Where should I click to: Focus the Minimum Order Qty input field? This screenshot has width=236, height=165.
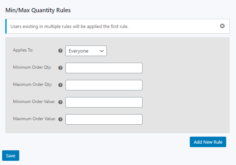tap(104, 68)
